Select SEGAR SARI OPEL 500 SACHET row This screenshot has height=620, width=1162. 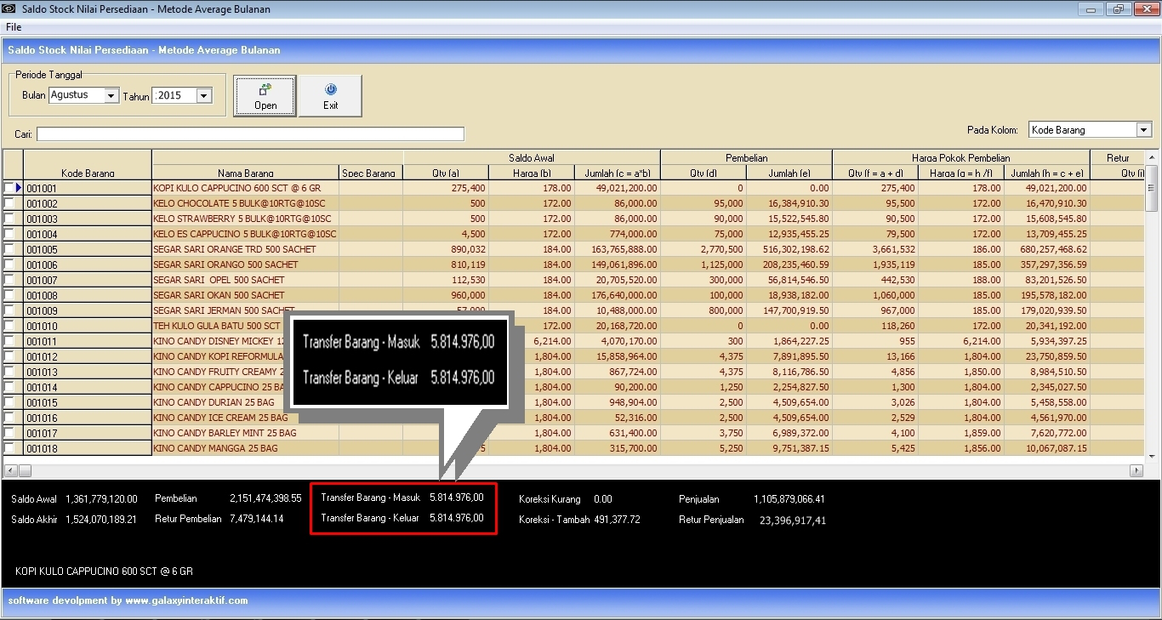(x=219, y=280)
